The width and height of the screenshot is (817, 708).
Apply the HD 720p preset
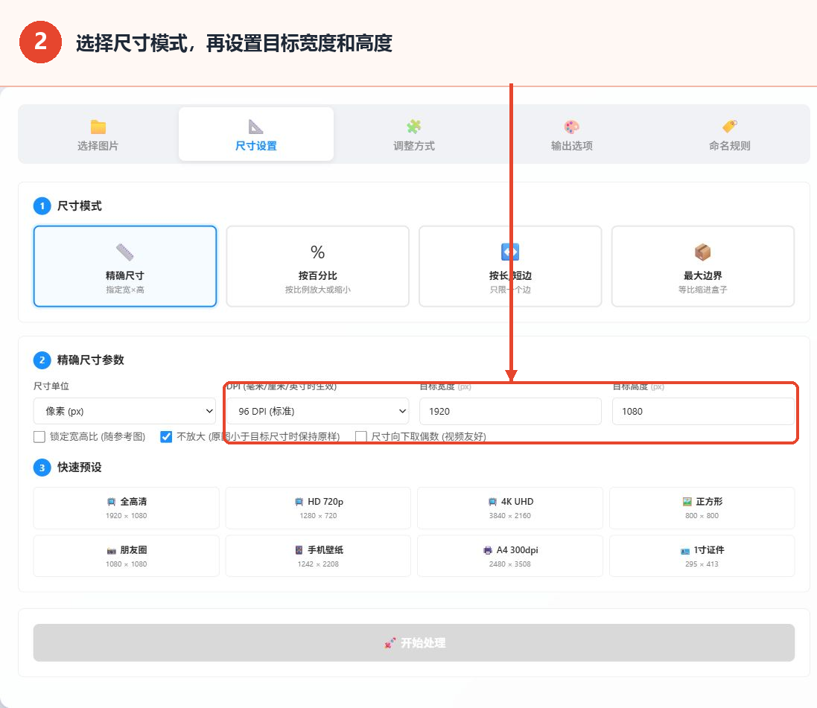coord(318,508)
